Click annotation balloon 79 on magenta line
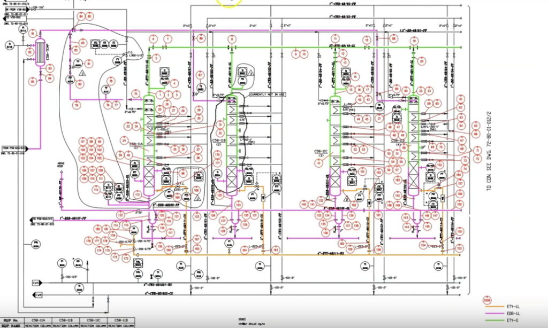The width and height of the screenshot is (548, 328). coord(77,105)
